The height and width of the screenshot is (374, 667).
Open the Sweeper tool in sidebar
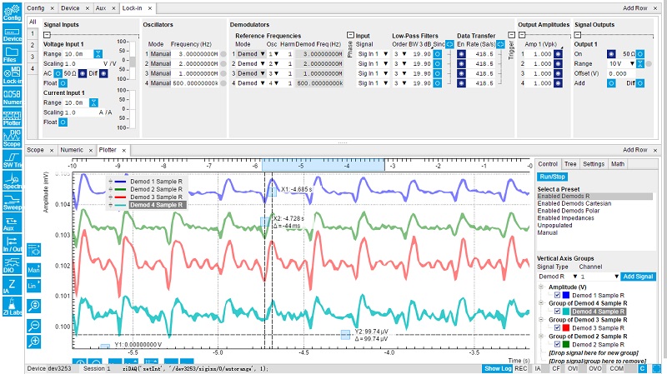click(12, 204)
